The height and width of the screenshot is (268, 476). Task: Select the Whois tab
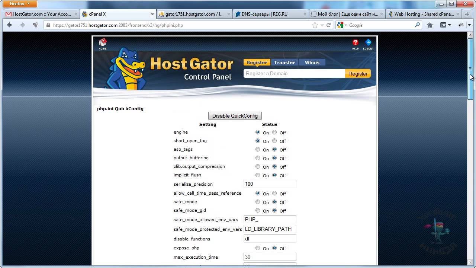point(312,63)
